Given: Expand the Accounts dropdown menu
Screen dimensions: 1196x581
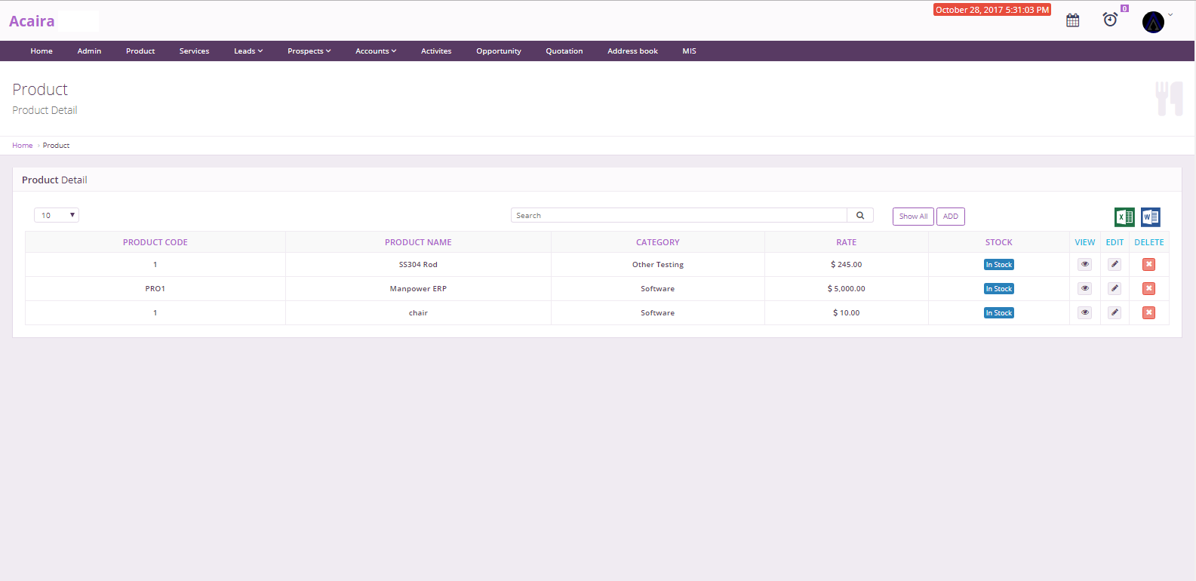Looking at the screenshot, I should click(x=376, y=51).
